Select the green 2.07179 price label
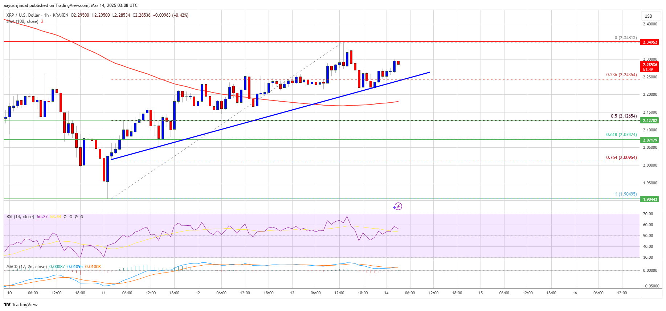 pyautogui.click(x=650, y=140)
